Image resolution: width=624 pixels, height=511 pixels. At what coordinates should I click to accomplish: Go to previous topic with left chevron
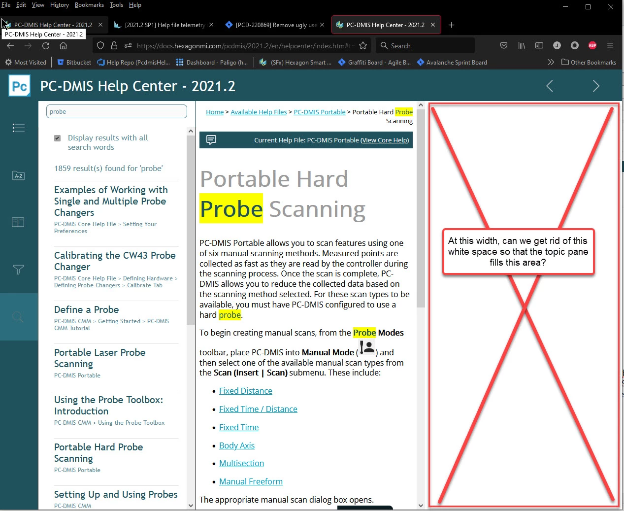click(x=550, y=86)
